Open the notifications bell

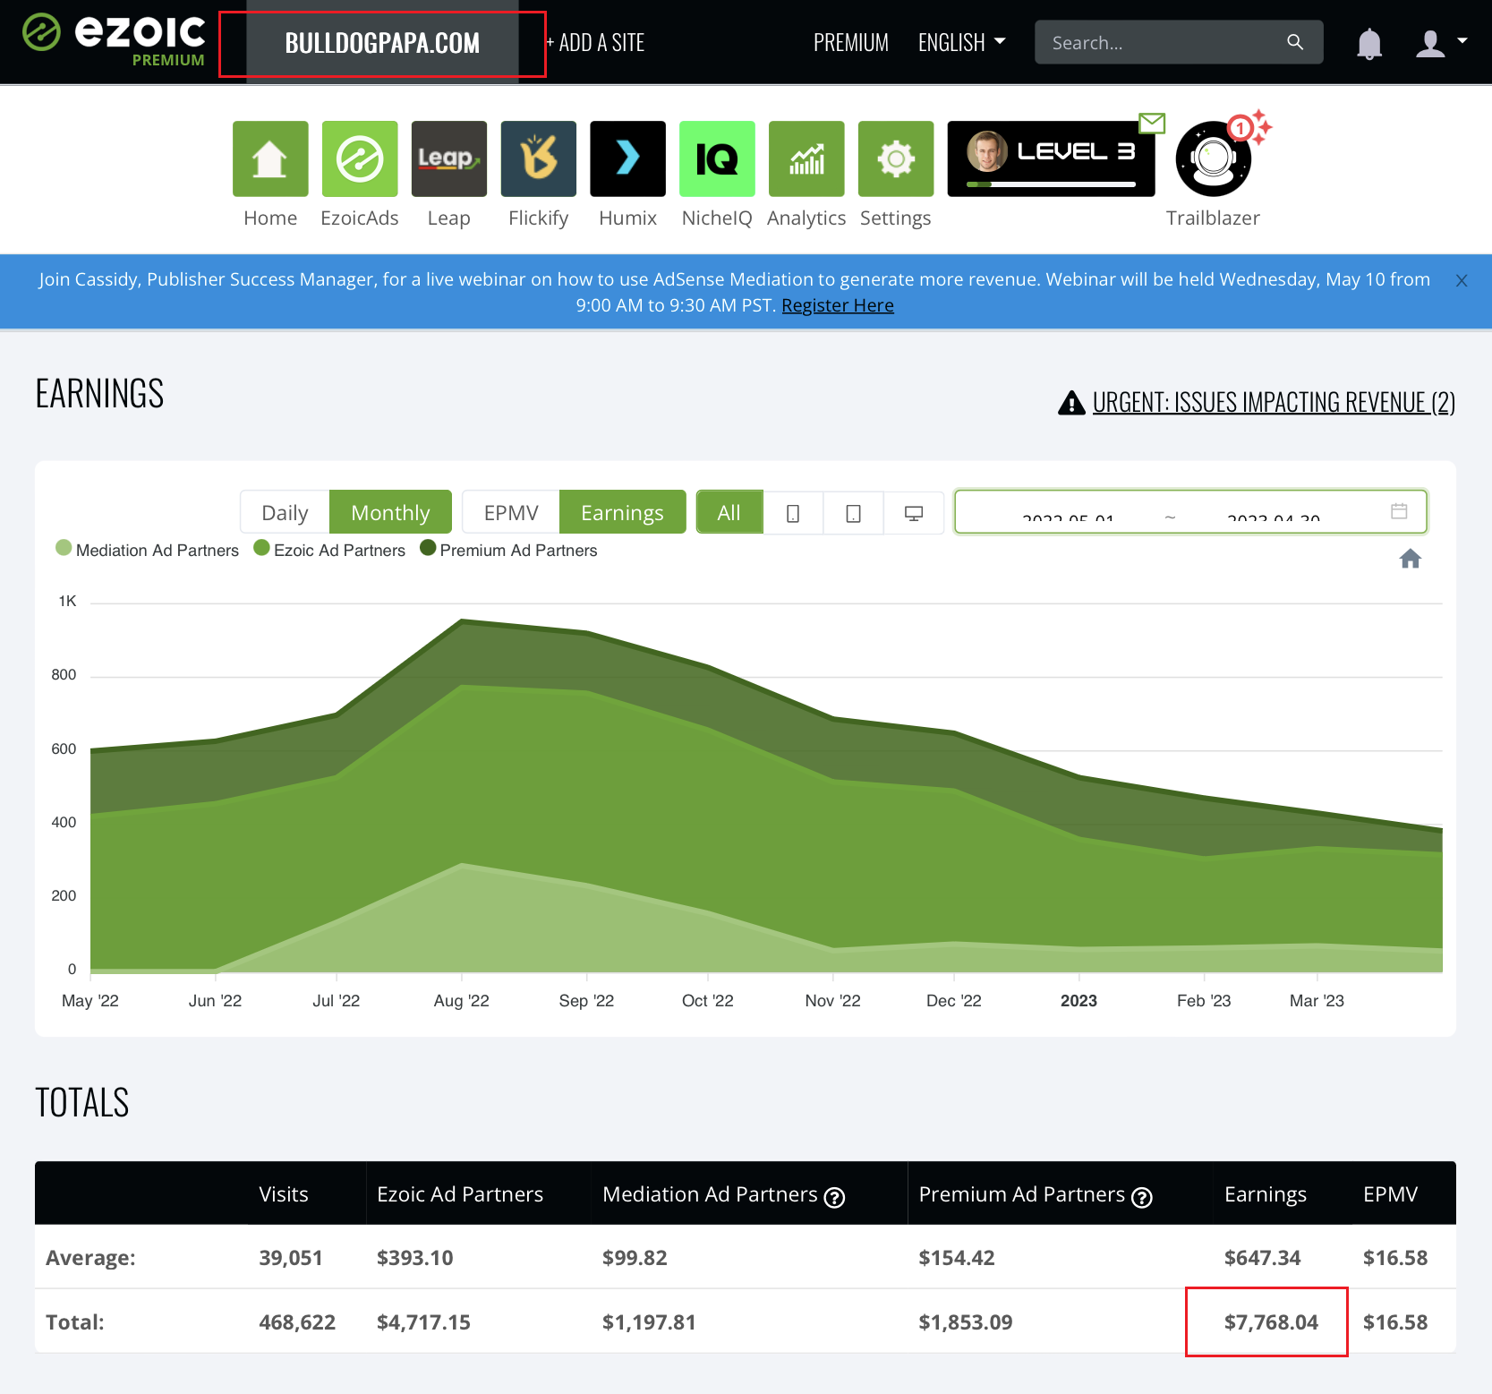(1369, 43)
